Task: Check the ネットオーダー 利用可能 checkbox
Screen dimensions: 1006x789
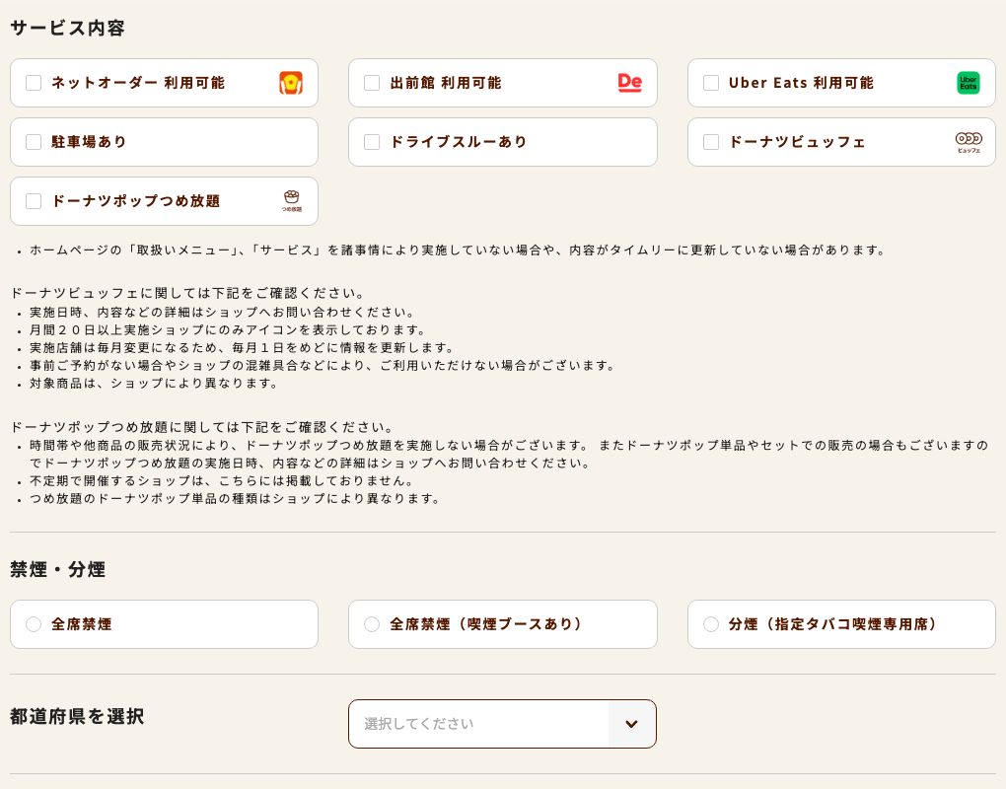Action: point(34,83)
